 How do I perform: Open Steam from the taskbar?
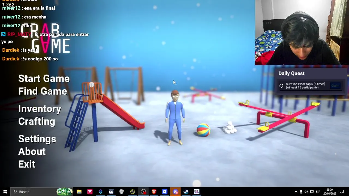click(186, 192)
